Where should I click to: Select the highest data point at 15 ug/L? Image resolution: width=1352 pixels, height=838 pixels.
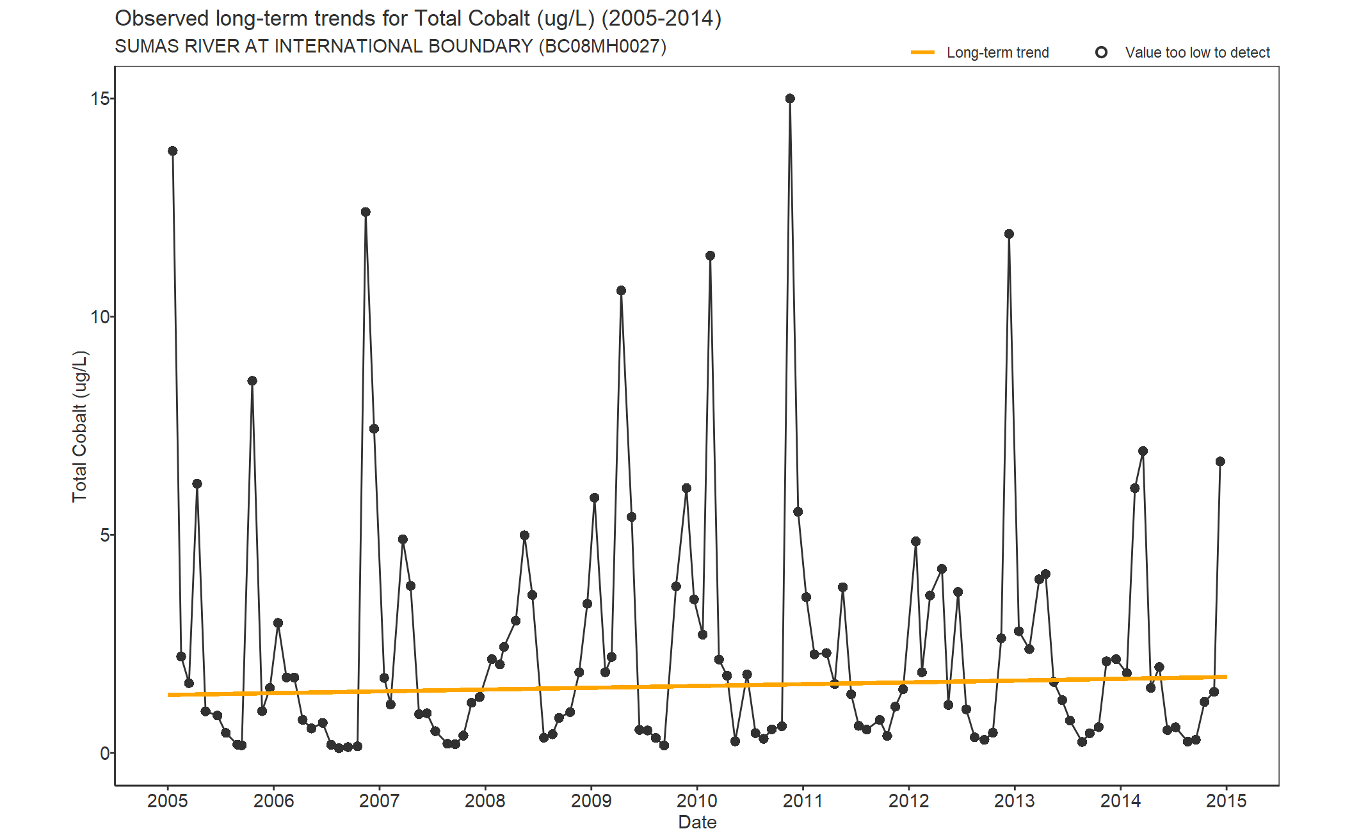point(790,99)
